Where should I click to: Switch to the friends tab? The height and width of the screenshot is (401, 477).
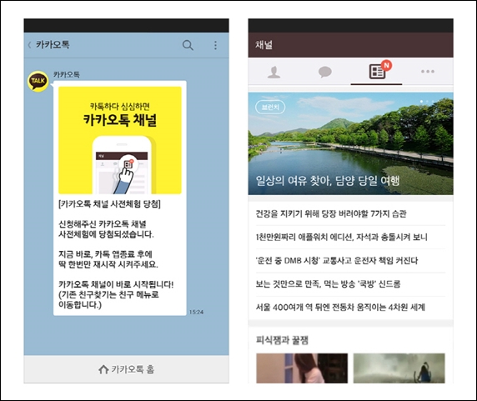point(274,72)
